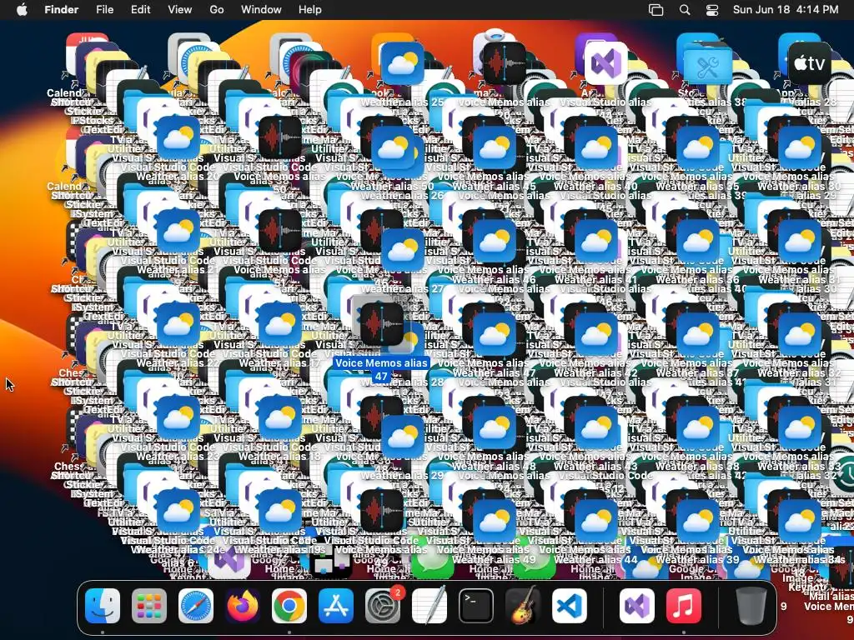Select the Weather alias 25 icon near top
The width and height of the screenshot is (854, 640).
403,63
